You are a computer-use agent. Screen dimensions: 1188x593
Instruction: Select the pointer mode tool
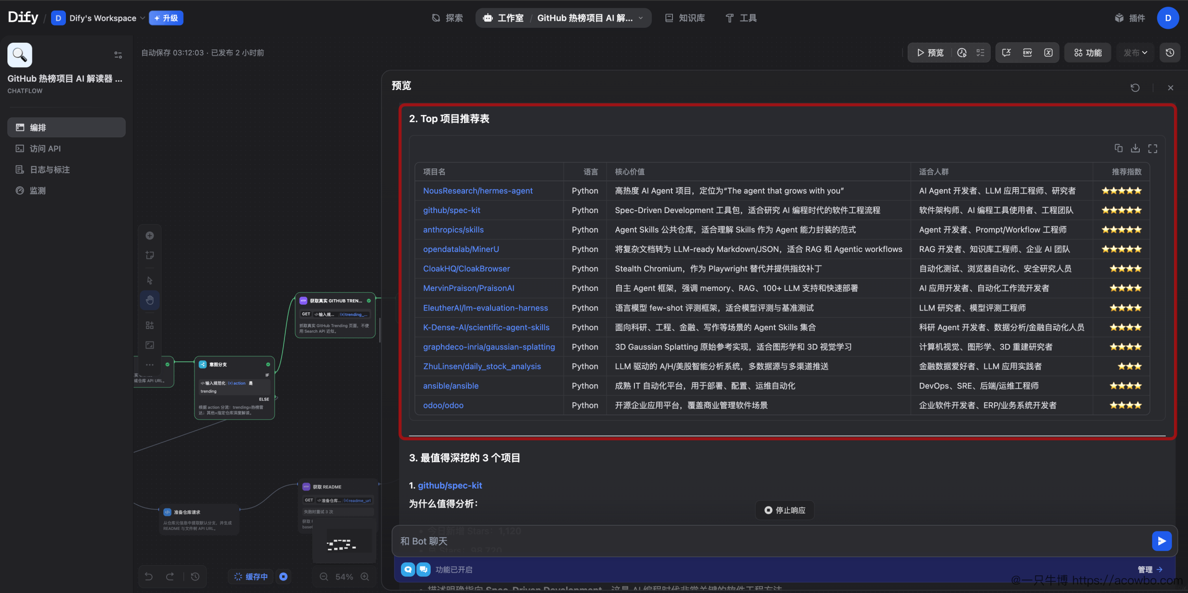pos(149,280)
